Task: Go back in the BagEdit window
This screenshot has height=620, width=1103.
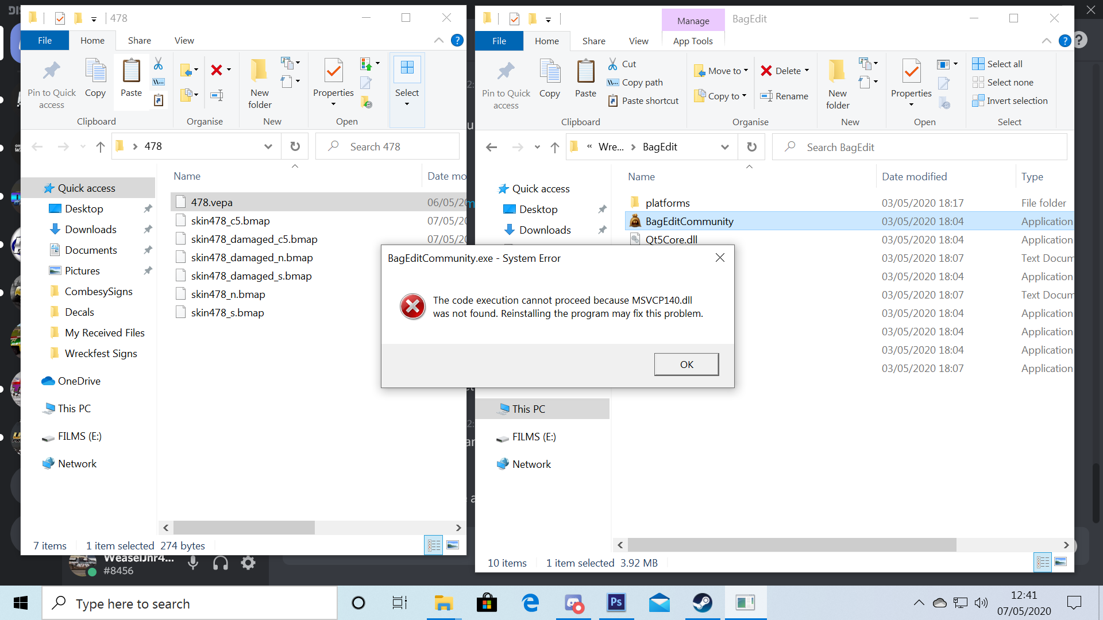Action: point(492,147)
